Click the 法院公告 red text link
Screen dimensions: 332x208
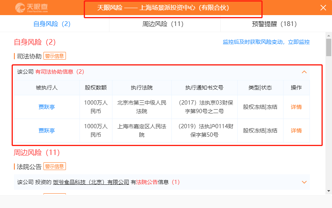(147, 182)
